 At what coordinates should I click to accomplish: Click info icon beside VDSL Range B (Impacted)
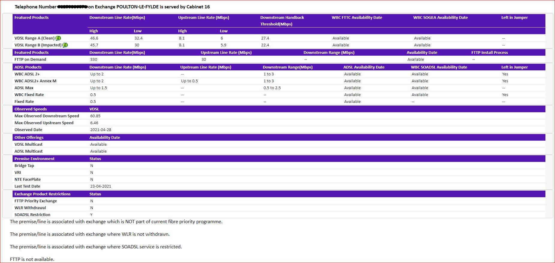pyautogui.click(x=65, y=45)
